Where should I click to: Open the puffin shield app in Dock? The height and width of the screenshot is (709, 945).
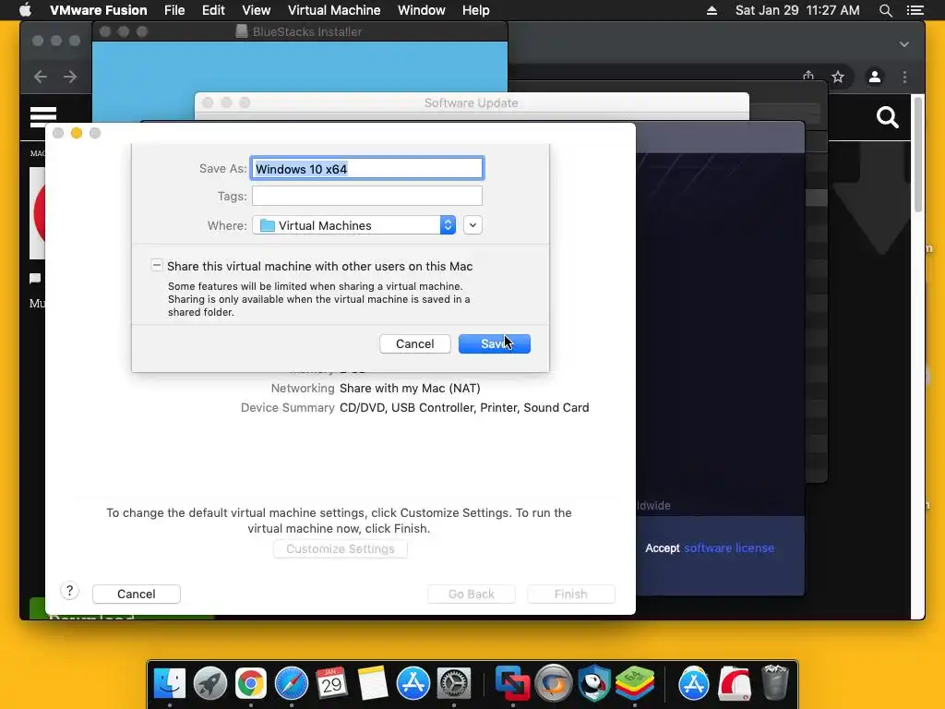click(594, 683)
